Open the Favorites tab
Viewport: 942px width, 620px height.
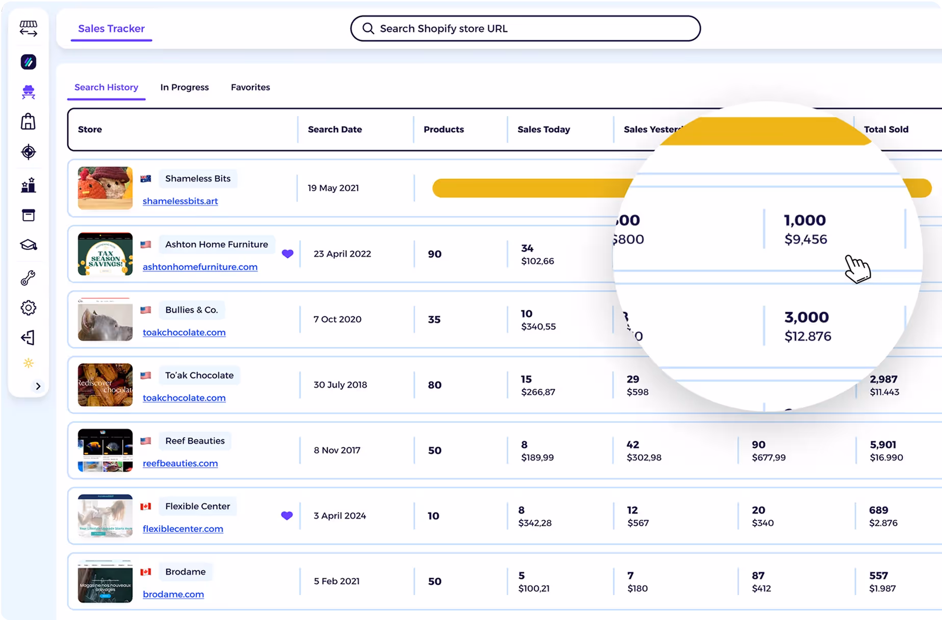tap(250, 87)
